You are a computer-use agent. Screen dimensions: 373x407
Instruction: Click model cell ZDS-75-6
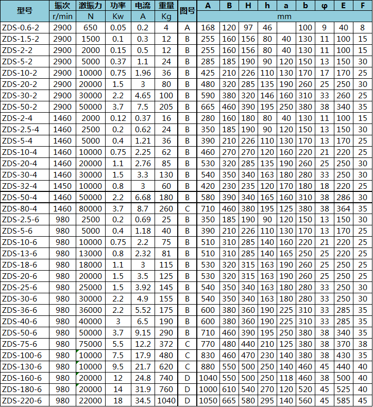pos(25,344)
